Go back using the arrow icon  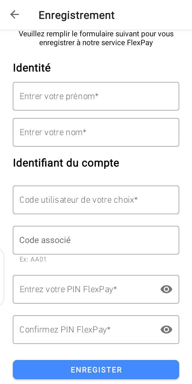coord(15,15)
